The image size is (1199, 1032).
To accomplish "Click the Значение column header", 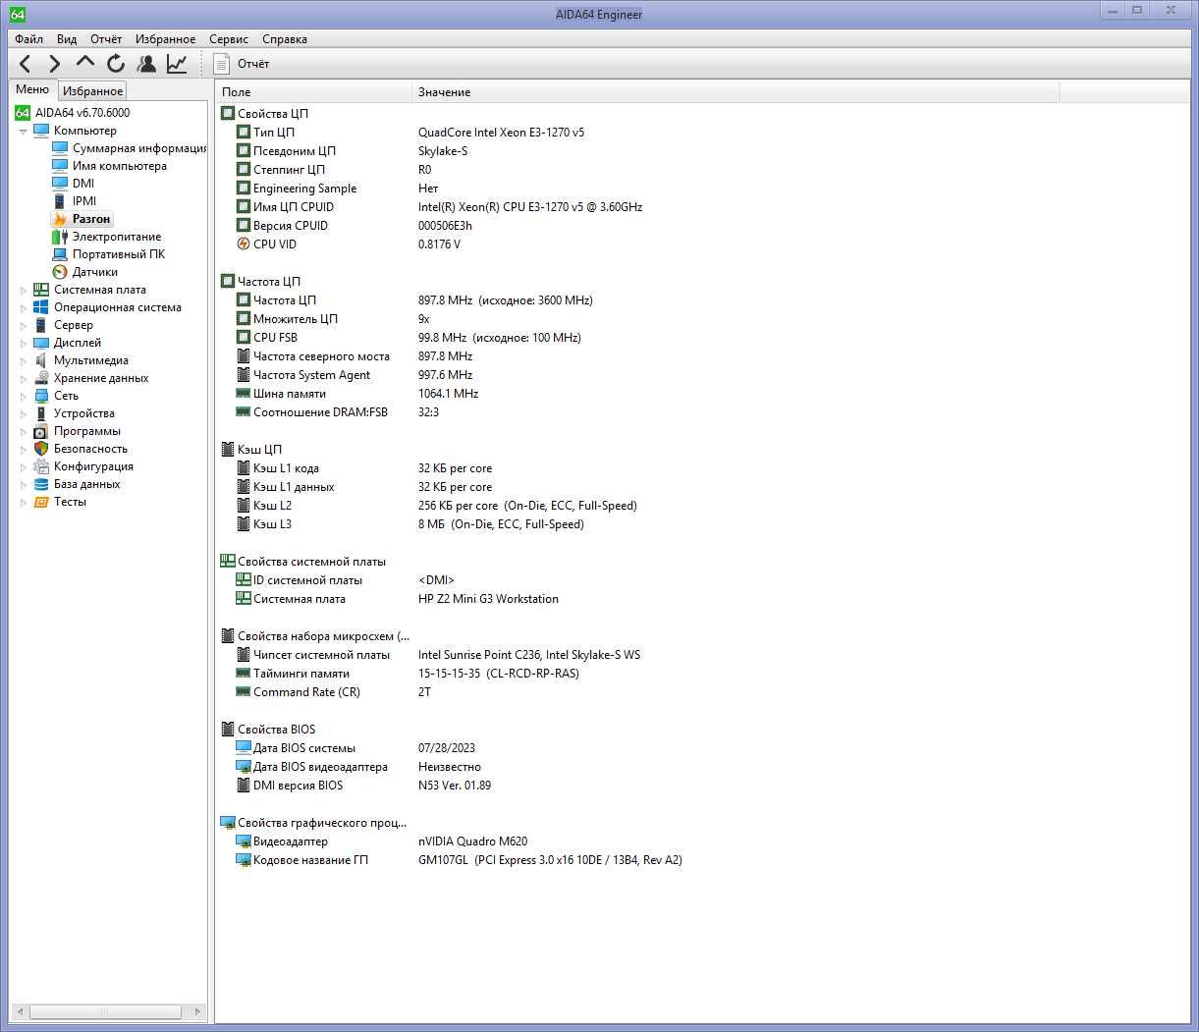I will click(x=736, y=92).
